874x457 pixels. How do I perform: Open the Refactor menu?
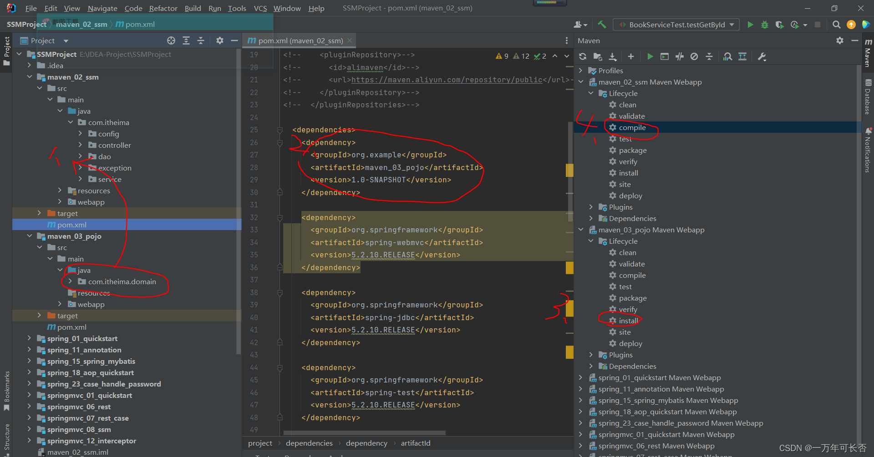coord(163,8)
